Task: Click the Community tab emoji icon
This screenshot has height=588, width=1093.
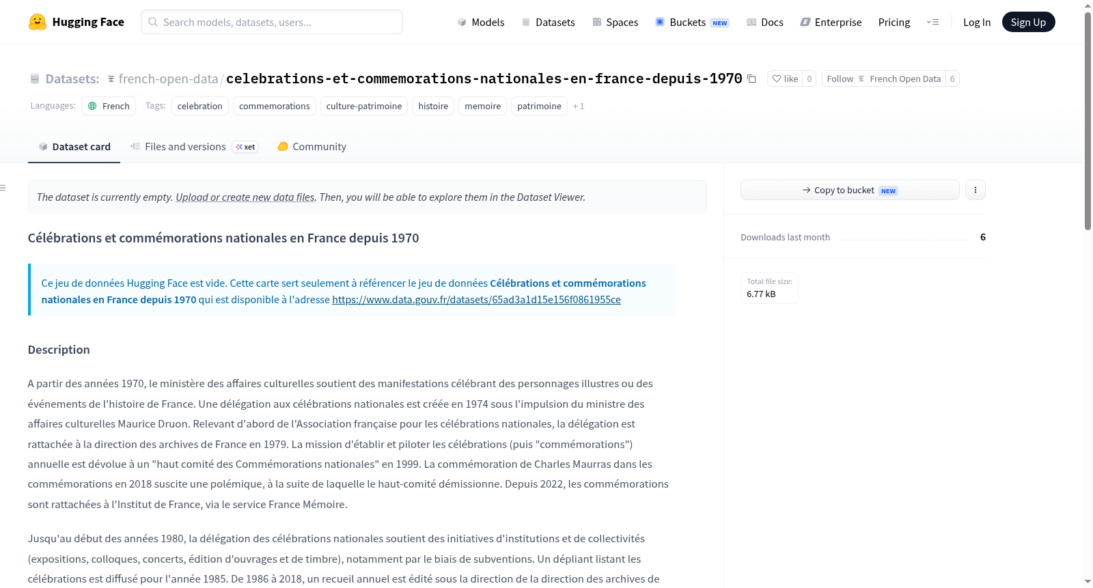Action: pyautogui.click(x=283, y=146)
